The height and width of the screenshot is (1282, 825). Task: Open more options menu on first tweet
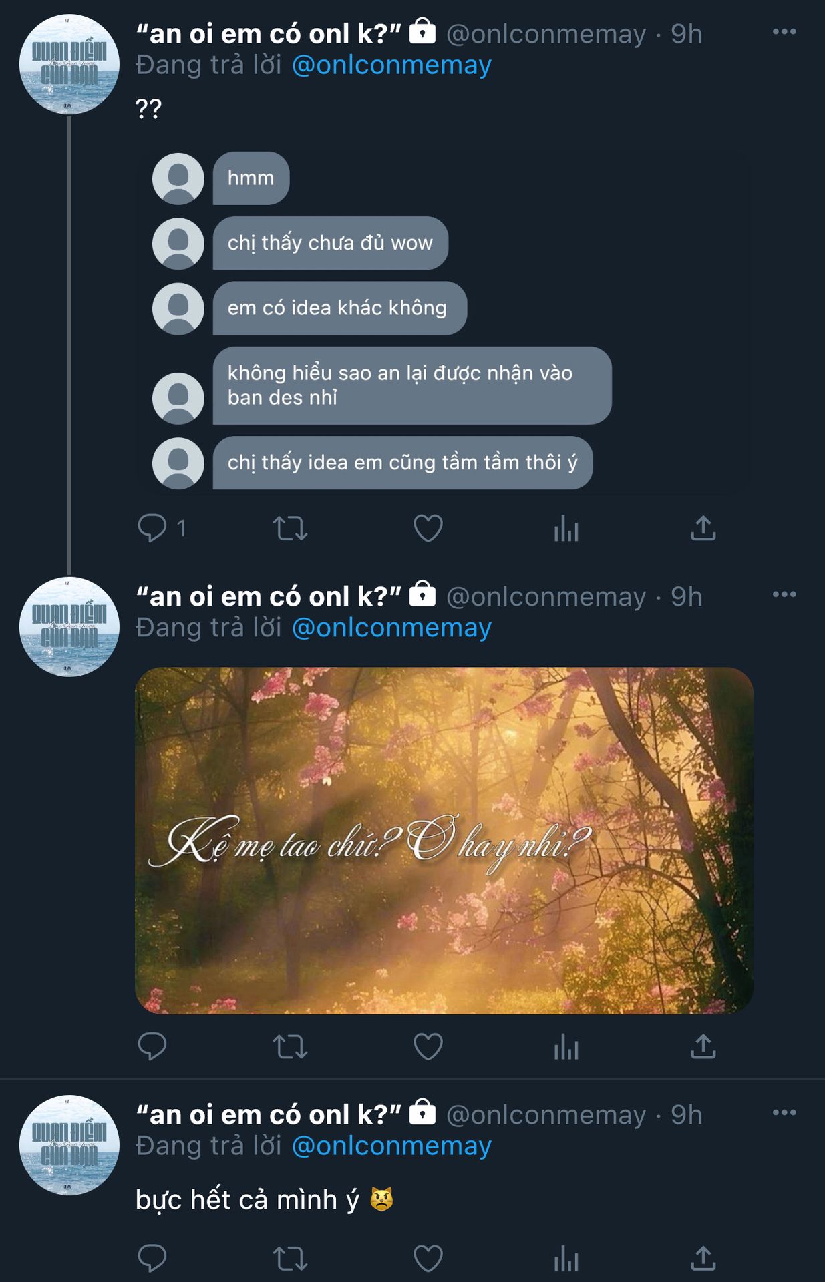point(784,32)
